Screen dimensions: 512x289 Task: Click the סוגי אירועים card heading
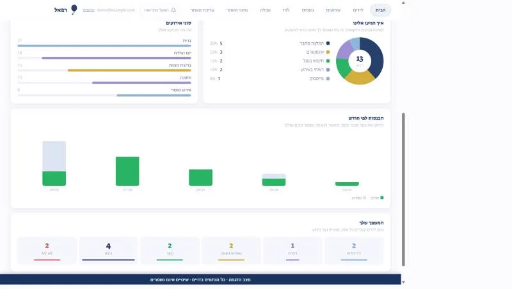[179, 23]
